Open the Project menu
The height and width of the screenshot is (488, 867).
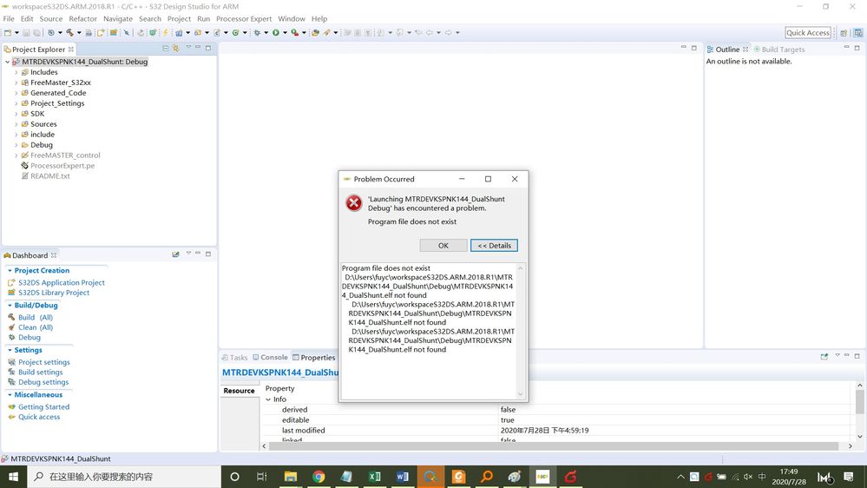tap(179, 19)
